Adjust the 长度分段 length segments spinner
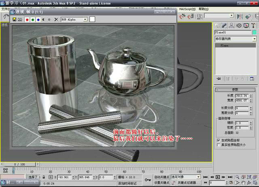Screen dimensions: 259x187 (251, 108)
